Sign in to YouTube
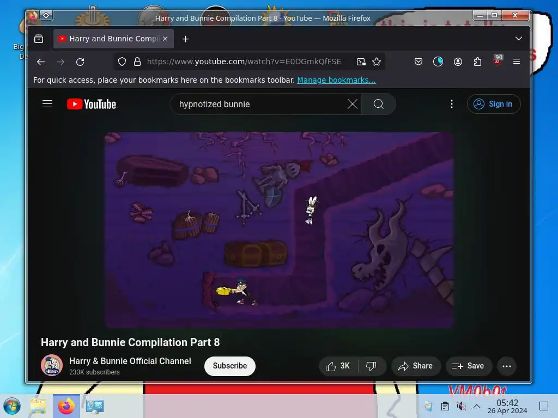This screenshot has height=418, width=558. pos(494,104)
